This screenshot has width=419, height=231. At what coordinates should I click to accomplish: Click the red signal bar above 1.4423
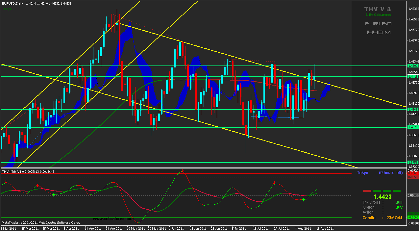click(367, 191)
